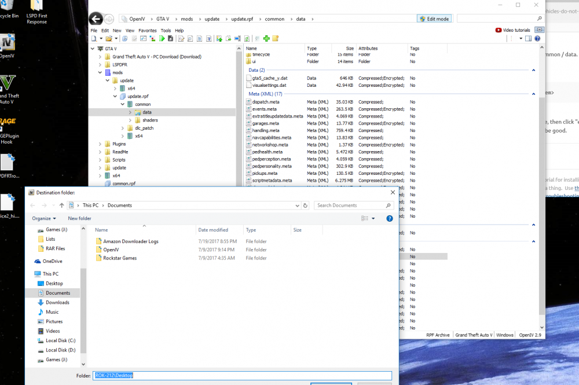Click the blue help icon in Destination dialog
579x385 pixels.
click(x=390, y=218)
